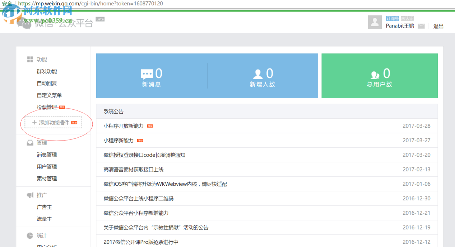455x247 pixels.
Task: Open 群发功能 in sidebar
Action: click(47, 71)
